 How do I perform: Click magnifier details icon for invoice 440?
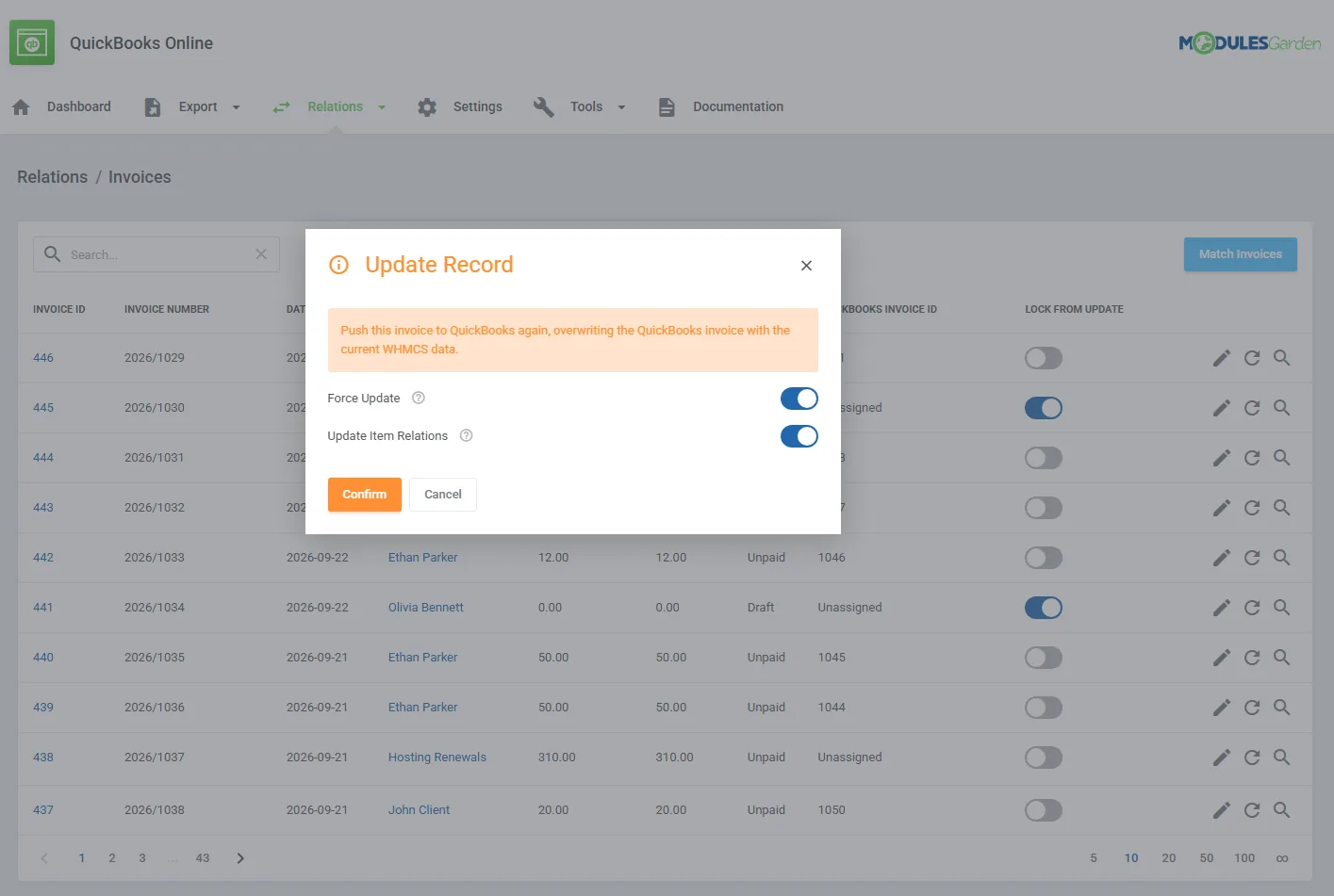click(x=1282, y=658)
